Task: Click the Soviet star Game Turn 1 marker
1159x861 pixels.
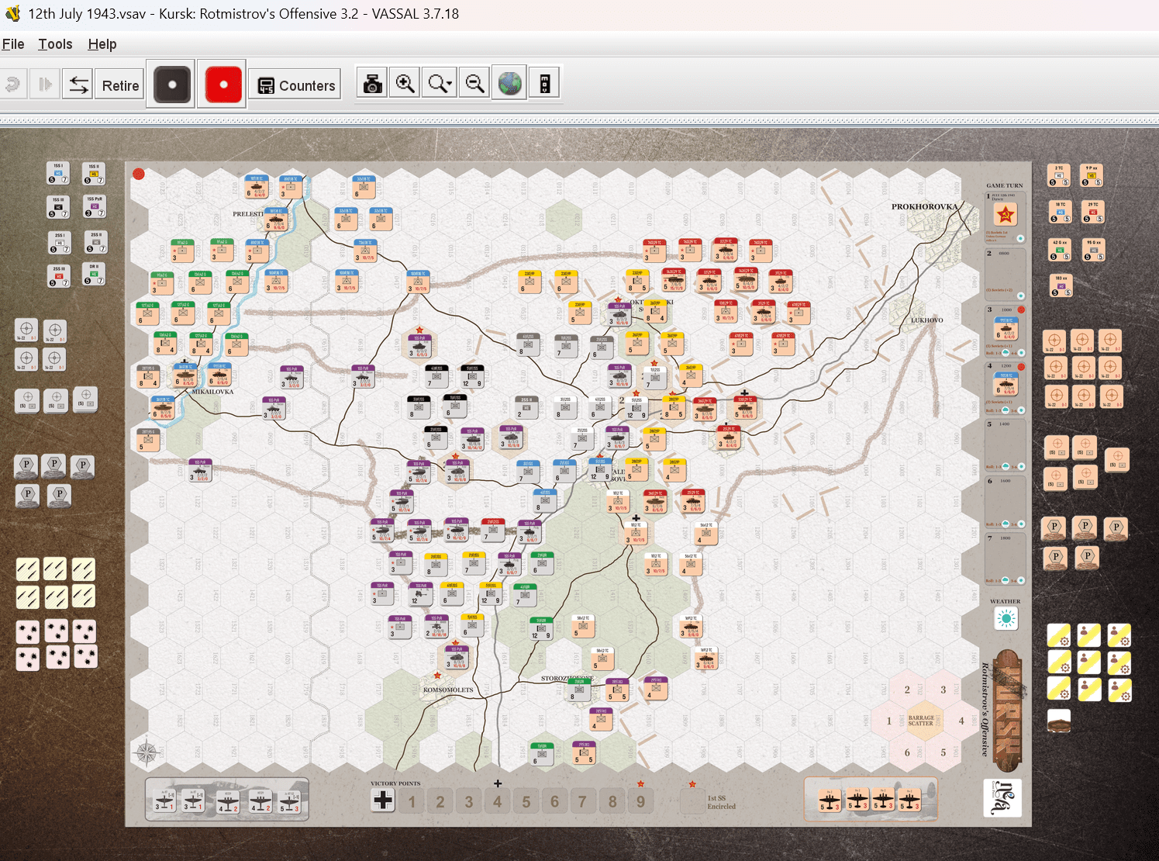Action: coord(1006,214)
